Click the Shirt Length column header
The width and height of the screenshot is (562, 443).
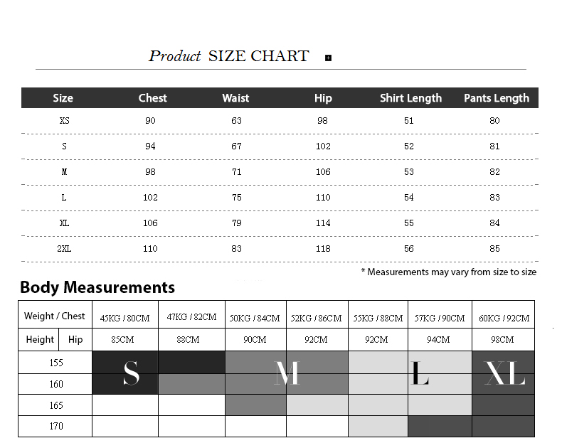pos(410,98)
